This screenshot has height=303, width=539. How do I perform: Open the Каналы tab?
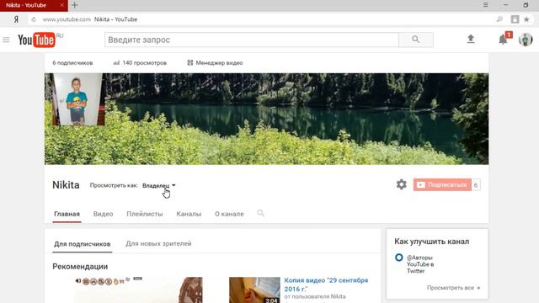pos(189,214)
